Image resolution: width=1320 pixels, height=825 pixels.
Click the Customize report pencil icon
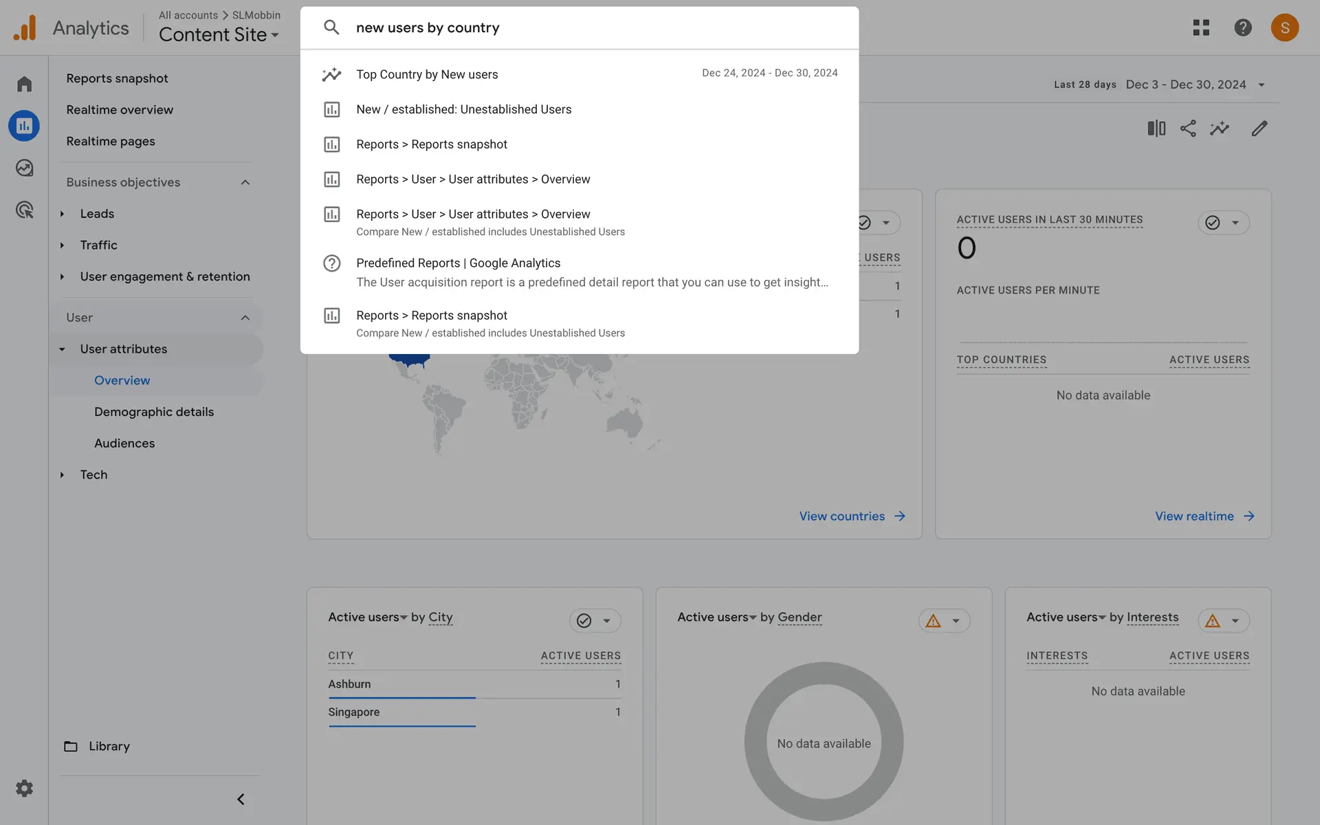coord(1259,129)
